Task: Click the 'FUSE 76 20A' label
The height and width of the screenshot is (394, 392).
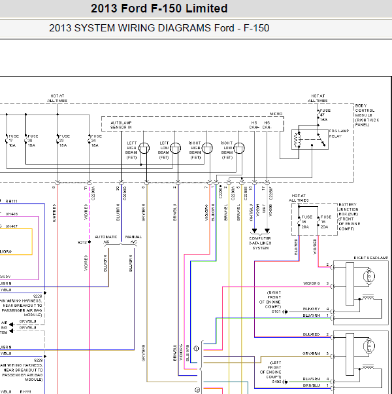Action: (x=326, y=222)
